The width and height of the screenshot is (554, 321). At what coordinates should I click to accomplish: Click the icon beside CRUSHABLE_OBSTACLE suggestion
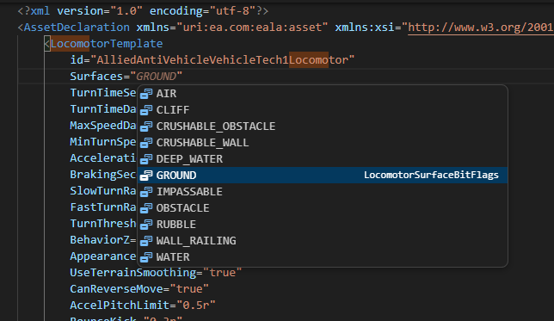tap(146, 127)
